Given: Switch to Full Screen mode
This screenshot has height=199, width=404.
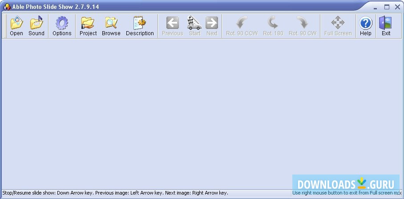Looking at the screenshot, I should click(x=338, y=26).
